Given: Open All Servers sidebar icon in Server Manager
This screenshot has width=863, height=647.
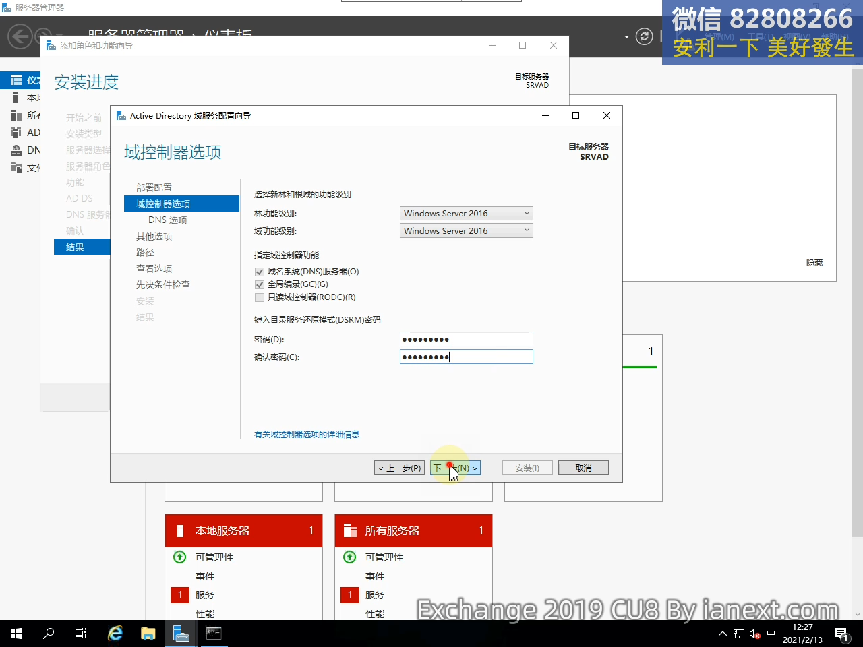Looking at the screenshot, I should 16,115.
